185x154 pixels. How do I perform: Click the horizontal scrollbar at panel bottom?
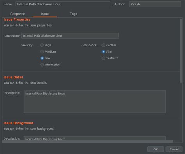(87, 142)
